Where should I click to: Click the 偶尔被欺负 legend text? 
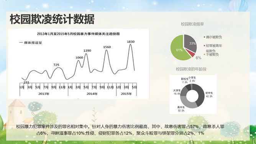point(214,37)
